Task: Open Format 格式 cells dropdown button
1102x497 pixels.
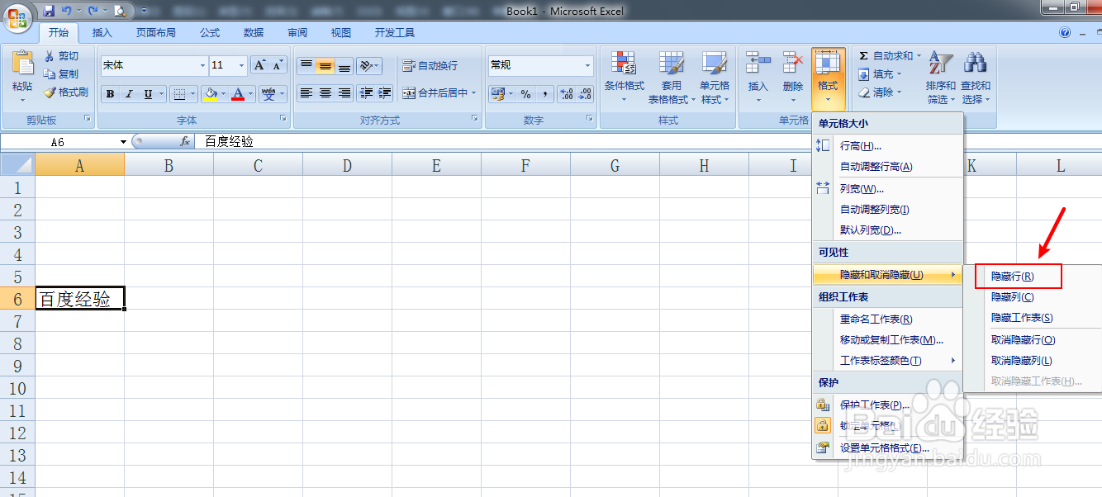Action: tap(828, 79)
